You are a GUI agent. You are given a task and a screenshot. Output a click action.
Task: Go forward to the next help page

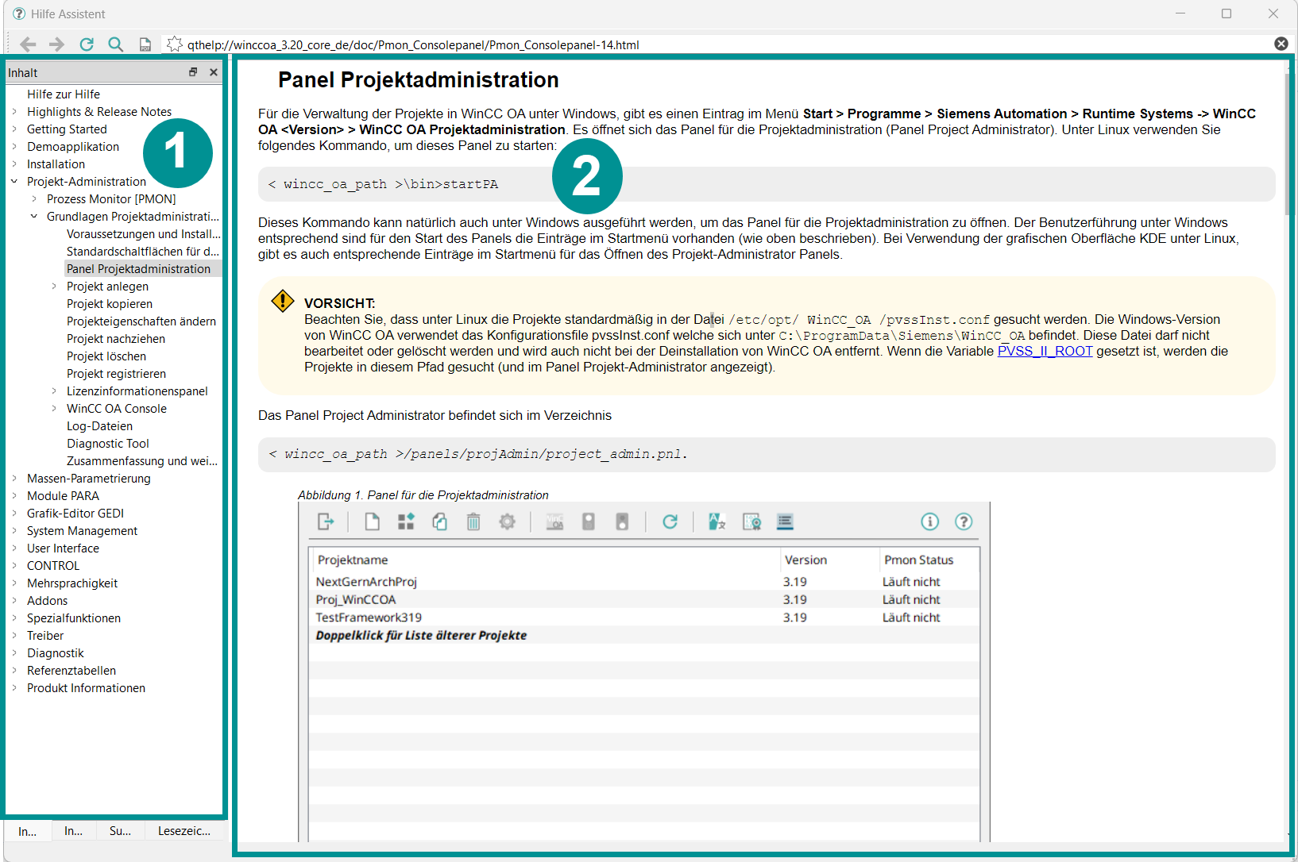point(56,44)
